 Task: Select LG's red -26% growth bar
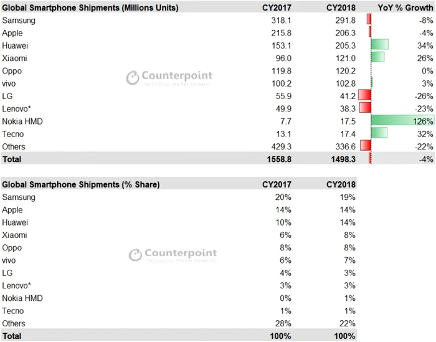pos(364,95)
